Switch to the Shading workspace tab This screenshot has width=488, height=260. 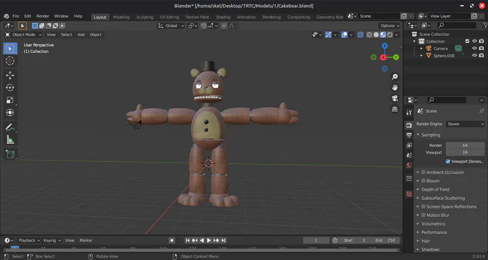tap(223, 17)
